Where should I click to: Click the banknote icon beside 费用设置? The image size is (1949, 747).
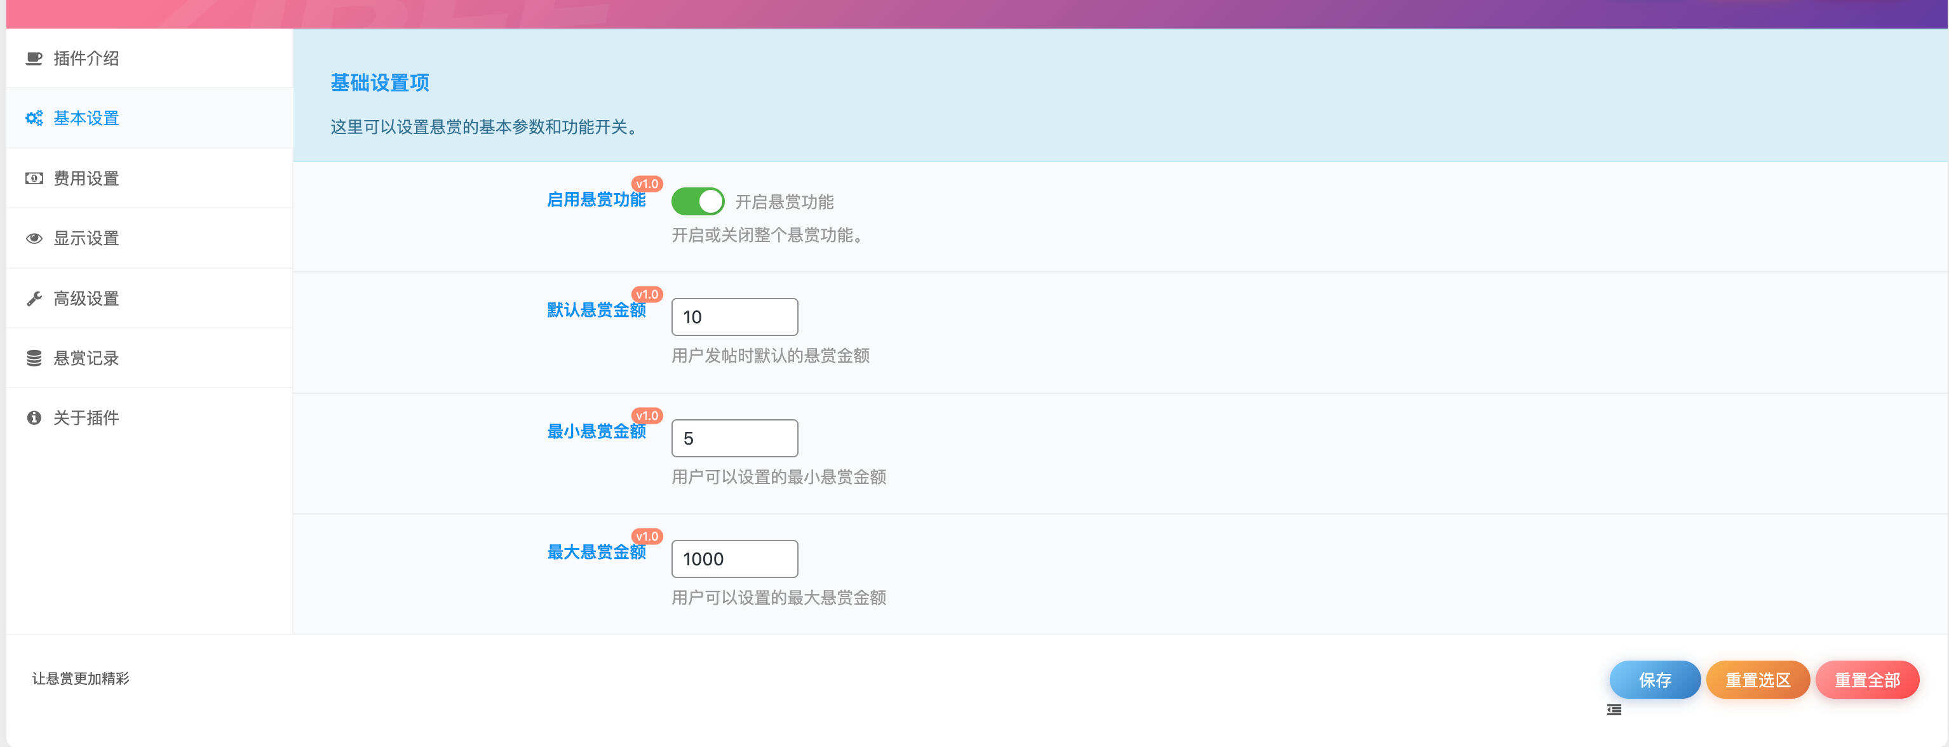[32, 178]
